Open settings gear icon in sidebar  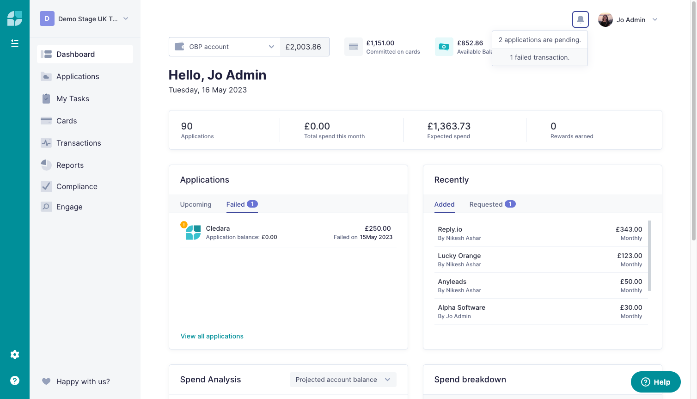(x=15, y=355)
